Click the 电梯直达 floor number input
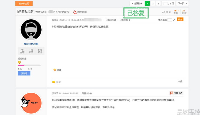 click(170, 20)
